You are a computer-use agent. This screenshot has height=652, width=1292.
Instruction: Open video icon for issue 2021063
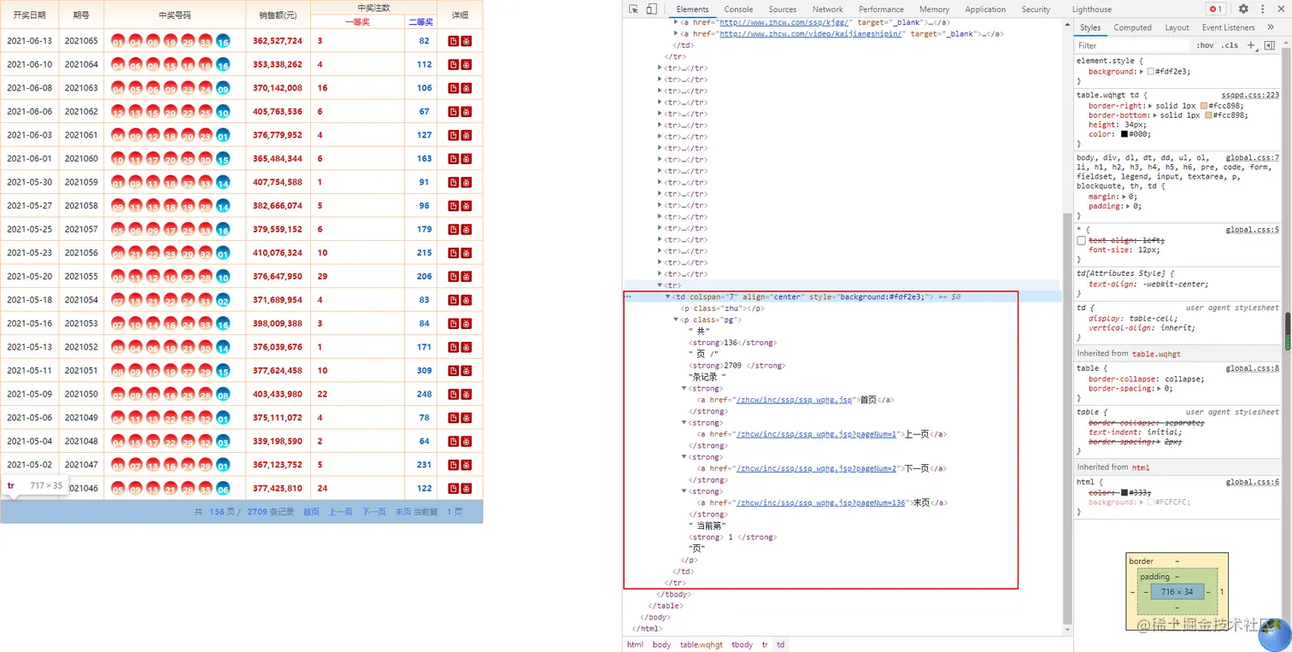[x=467, y=88]
